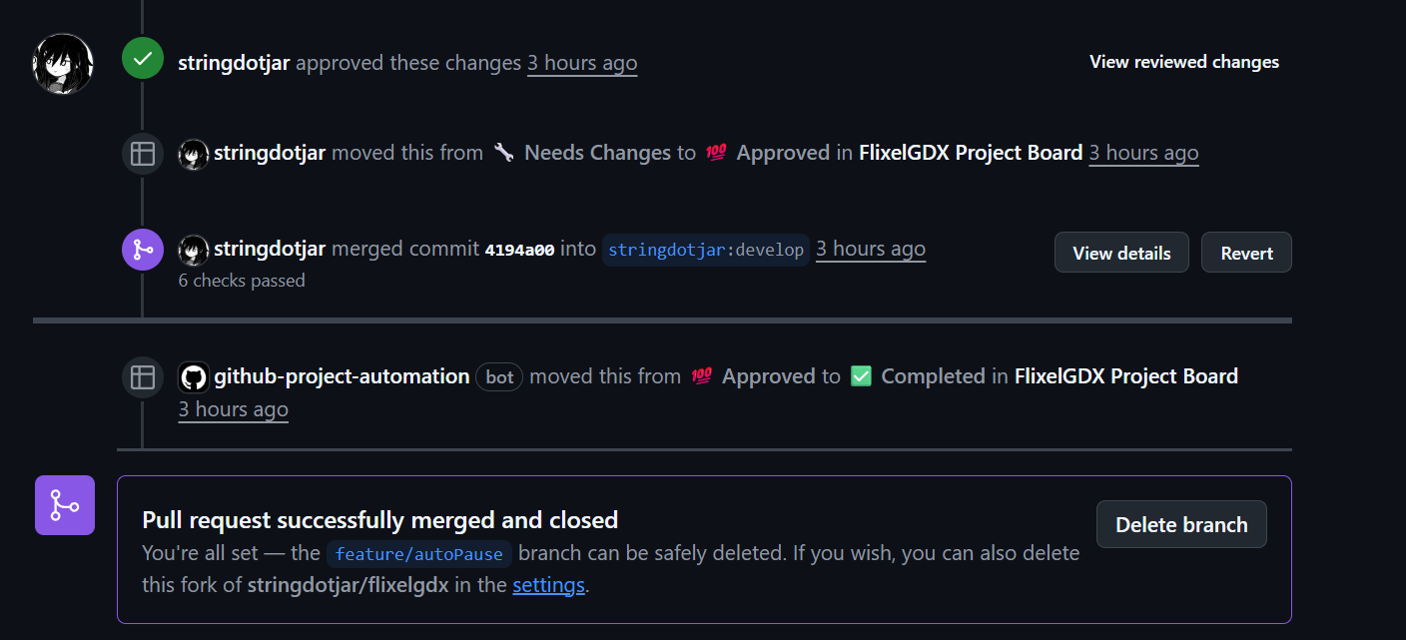Screen dimensions: 1406x640
Task: Click the Revert button
Action: 1246,253
